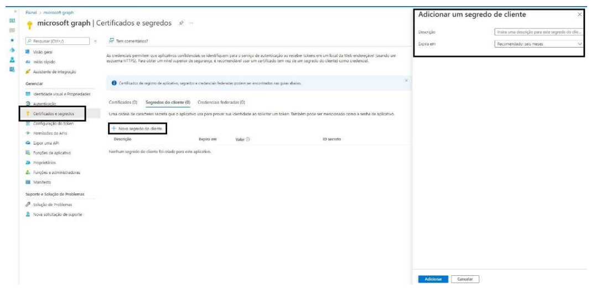Click the Adicionar button

433,280
